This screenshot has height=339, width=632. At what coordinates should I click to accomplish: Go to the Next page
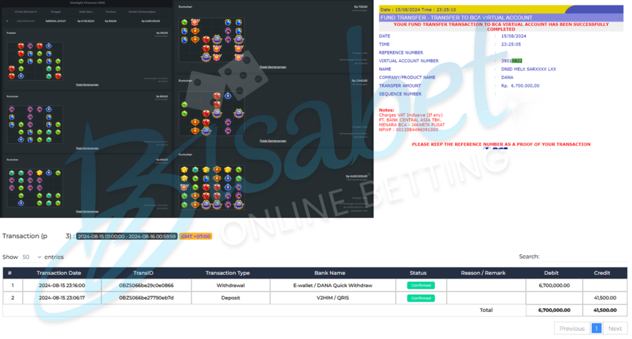pyautogui.click(x=615, y=329)
